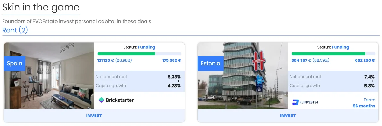Open the Spain apartment photo
382x126 pixels.
click(49, 76)
